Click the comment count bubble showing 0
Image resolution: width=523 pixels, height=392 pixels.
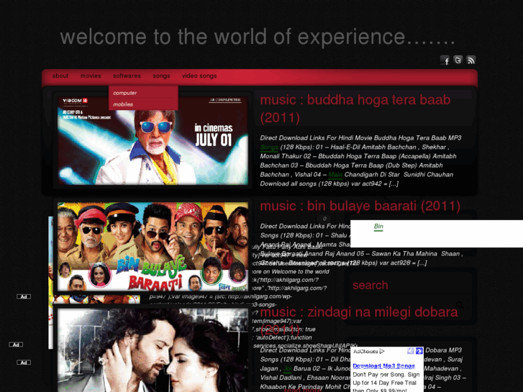pyautogui.click(x=324, y=219)
